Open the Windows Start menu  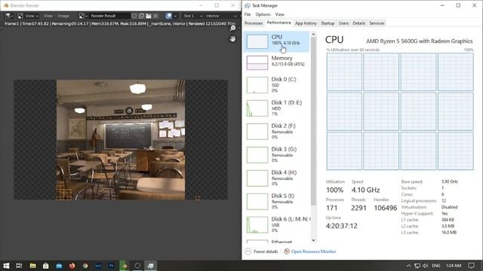[x=6, y=266]
